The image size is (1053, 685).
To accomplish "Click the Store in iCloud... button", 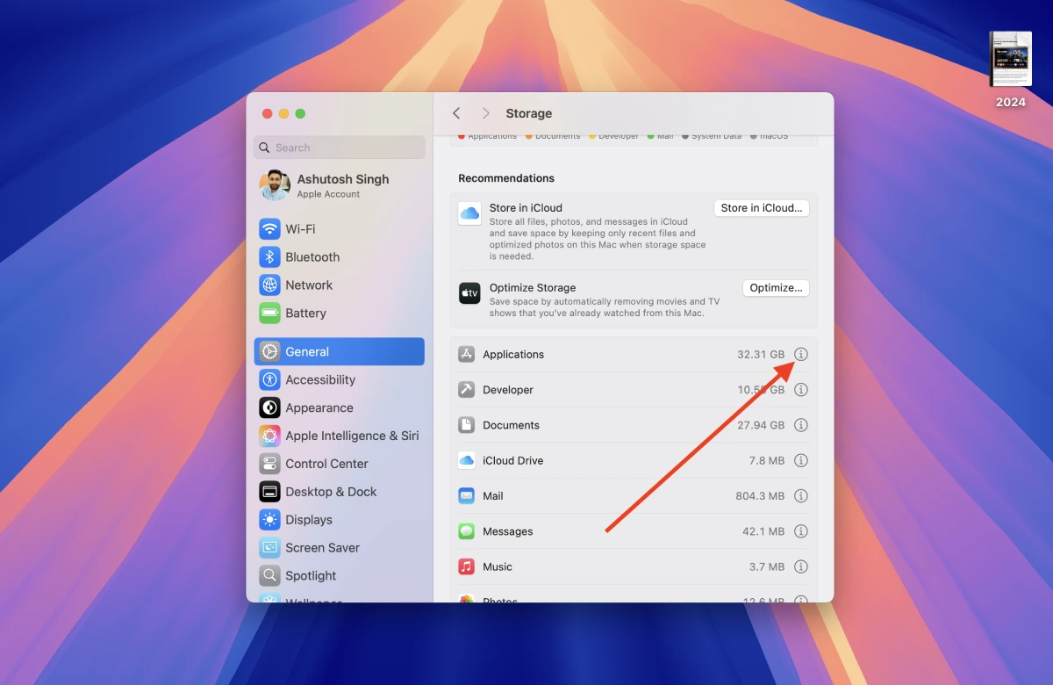I will pos(762,208).
